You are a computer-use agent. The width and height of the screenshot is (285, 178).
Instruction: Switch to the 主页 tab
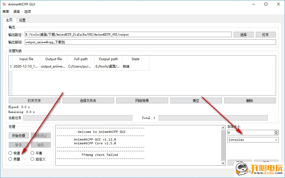(x=9, y=20)
